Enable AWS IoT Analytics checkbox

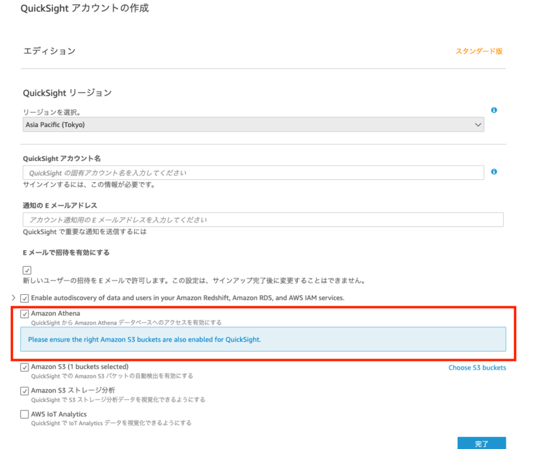click(24, 414)
